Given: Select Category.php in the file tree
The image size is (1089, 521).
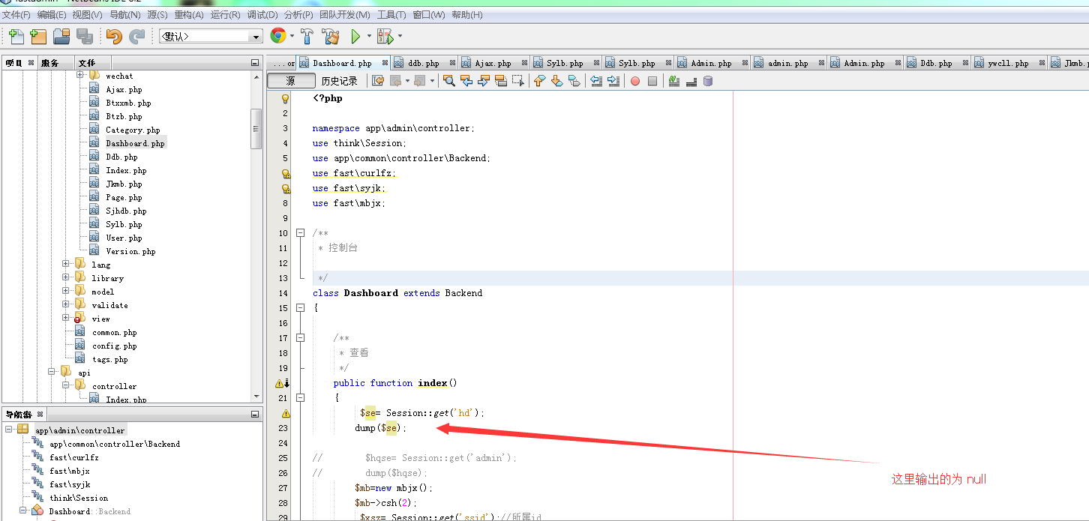Looking at the screenshot, I should pos(133,130).
